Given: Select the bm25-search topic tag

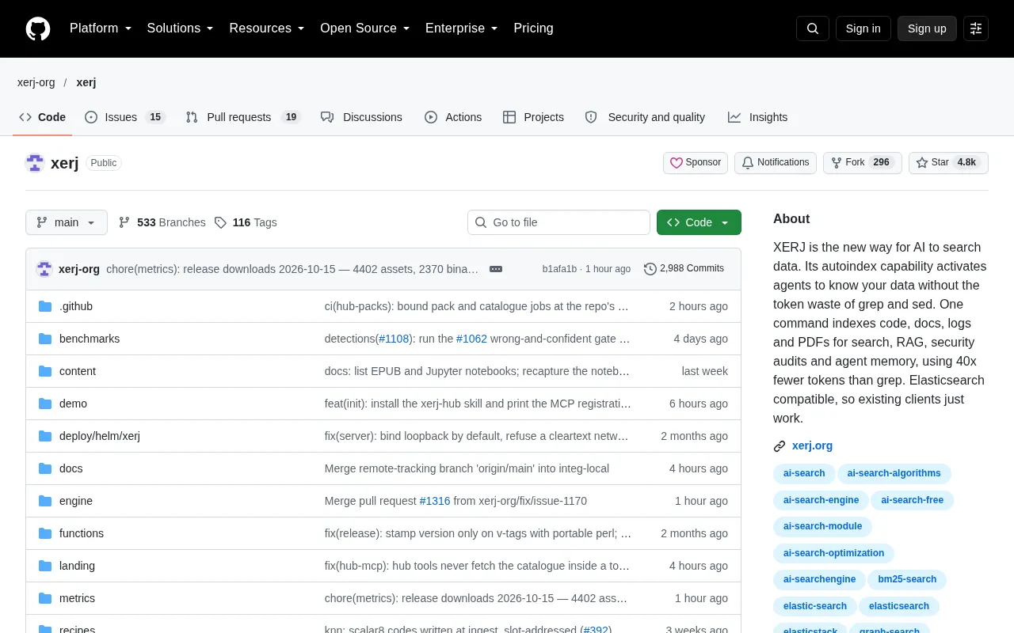Looking at the screenshot, I should [x=907, y=579].
